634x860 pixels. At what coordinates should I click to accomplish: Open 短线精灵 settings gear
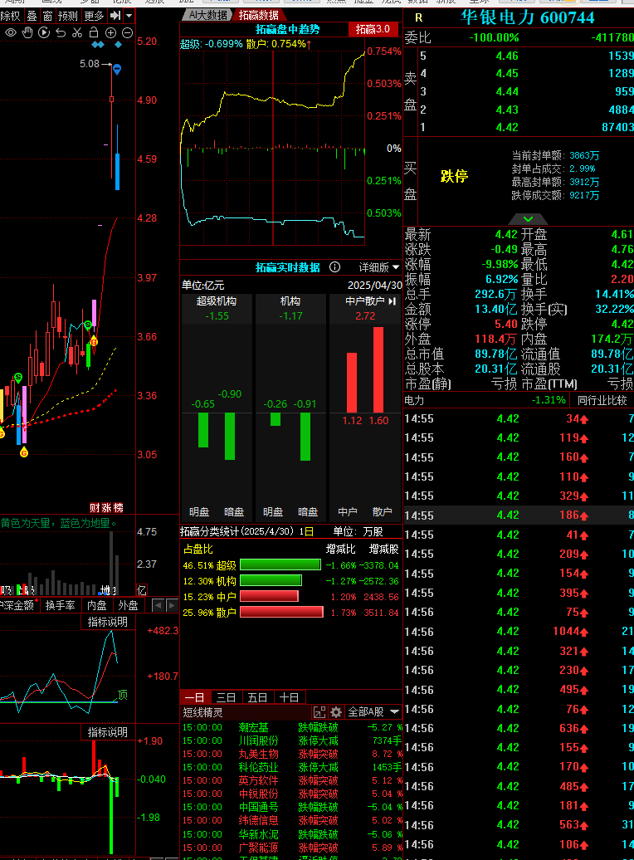click(336, 712)
